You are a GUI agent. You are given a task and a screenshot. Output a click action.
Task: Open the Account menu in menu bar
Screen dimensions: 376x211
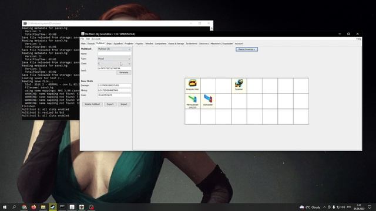[x=96, y=39]
